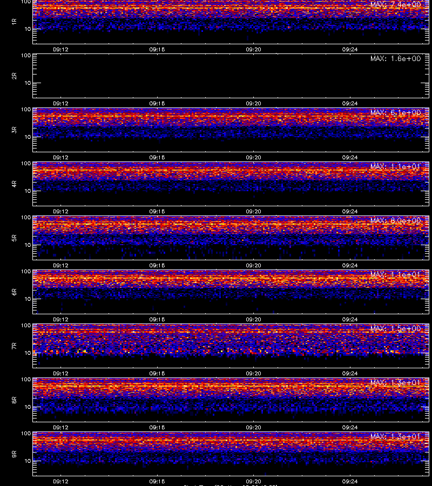Click the 09:20 tick label below panel 1R
432x486 pixels.
coord(253,49)
